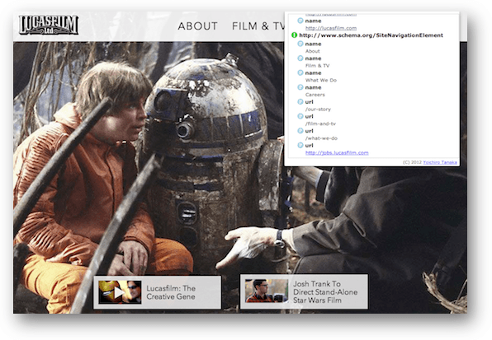This screenshot has height=340, width=492.
Task: Click the Josh Trank article thumbnail
Action: point(267,291)
